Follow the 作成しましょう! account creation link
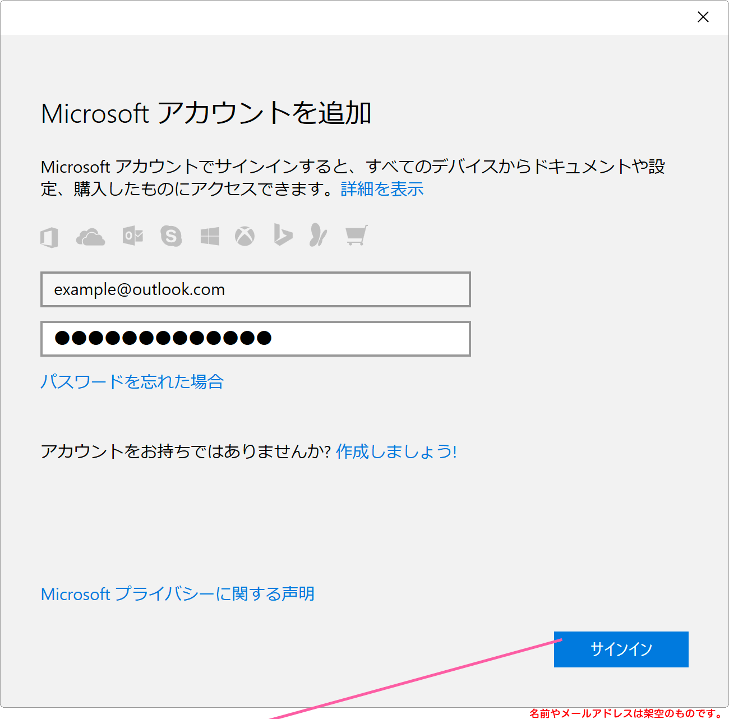729x719 pixels. pos(396,451)
